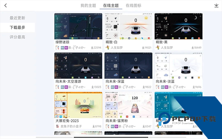Click the 向未来-太空漫游 title
This screenshot has height=139, width=222.
tap(68, 82)
